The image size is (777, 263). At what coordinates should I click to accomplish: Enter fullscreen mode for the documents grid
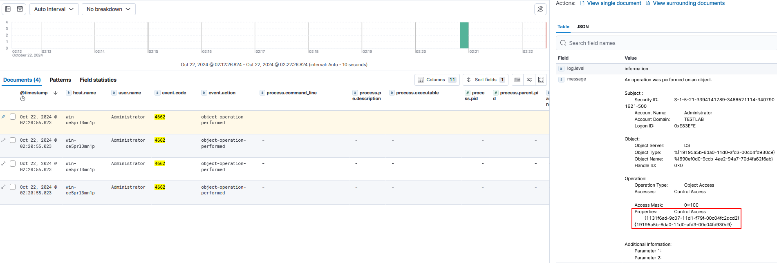pyautogui.click(x=541, y=80)
